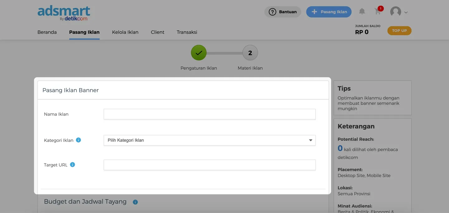
Task: Expand the Pilih Kategori Iklan dropdown
Action: [209, 140]
